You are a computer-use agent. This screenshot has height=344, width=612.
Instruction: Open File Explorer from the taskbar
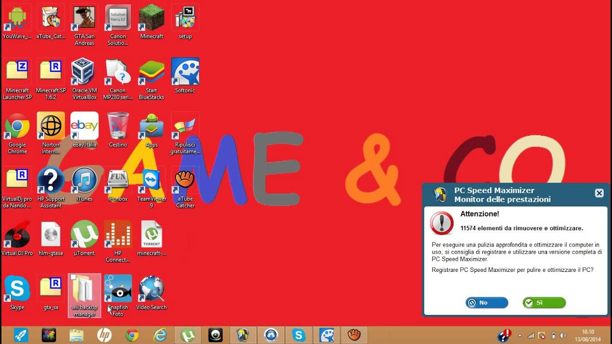tap(76, 335)
